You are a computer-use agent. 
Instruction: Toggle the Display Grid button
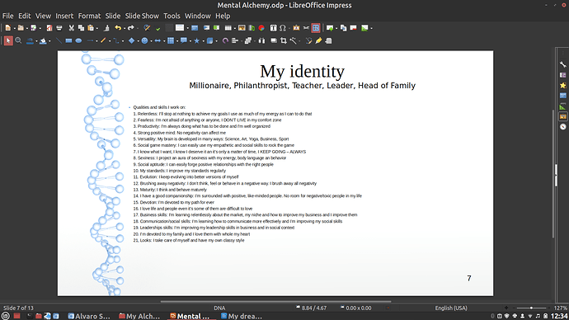[x=316, y=28]
